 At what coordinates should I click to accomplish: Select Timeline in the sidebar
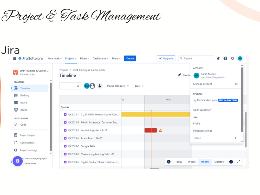29,88
